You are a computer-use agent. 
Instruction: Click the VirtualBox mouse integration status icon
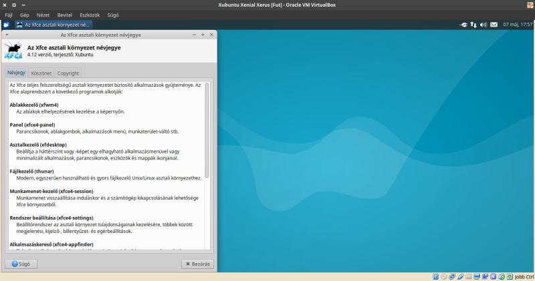(x=502, y=276)
